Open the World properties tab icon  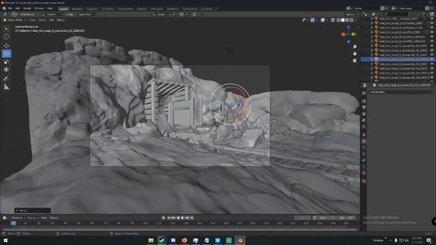click(x=364, y=127)
